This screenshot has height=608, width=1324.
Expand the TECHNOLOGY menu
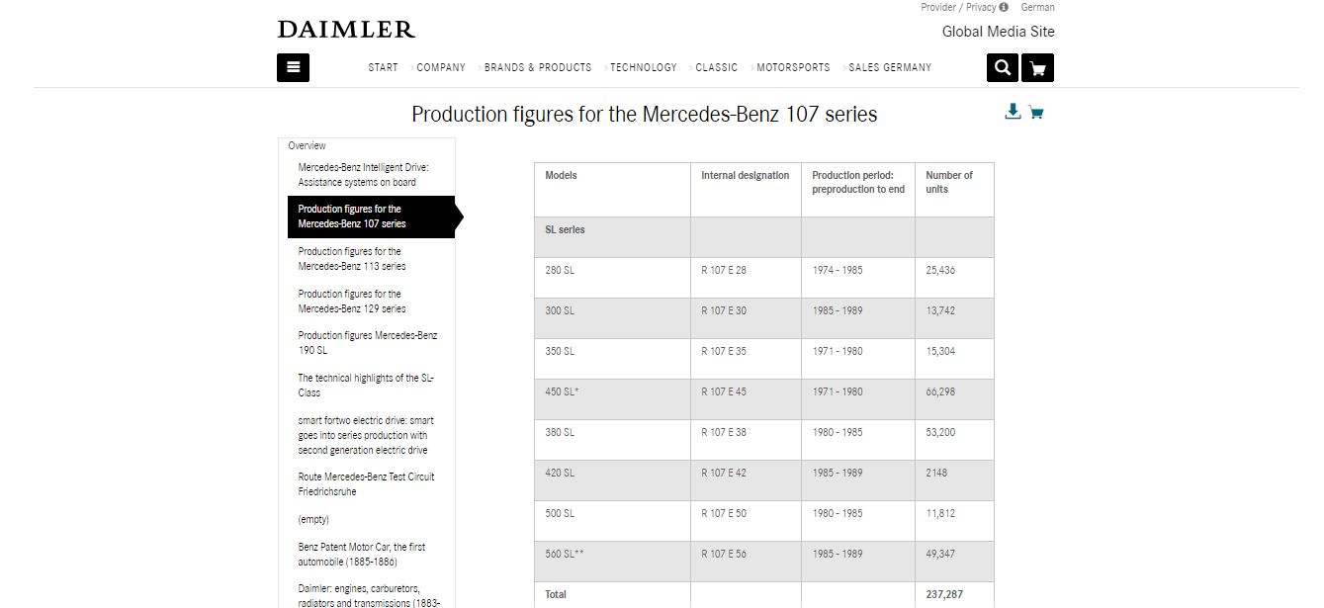[644, 67]
